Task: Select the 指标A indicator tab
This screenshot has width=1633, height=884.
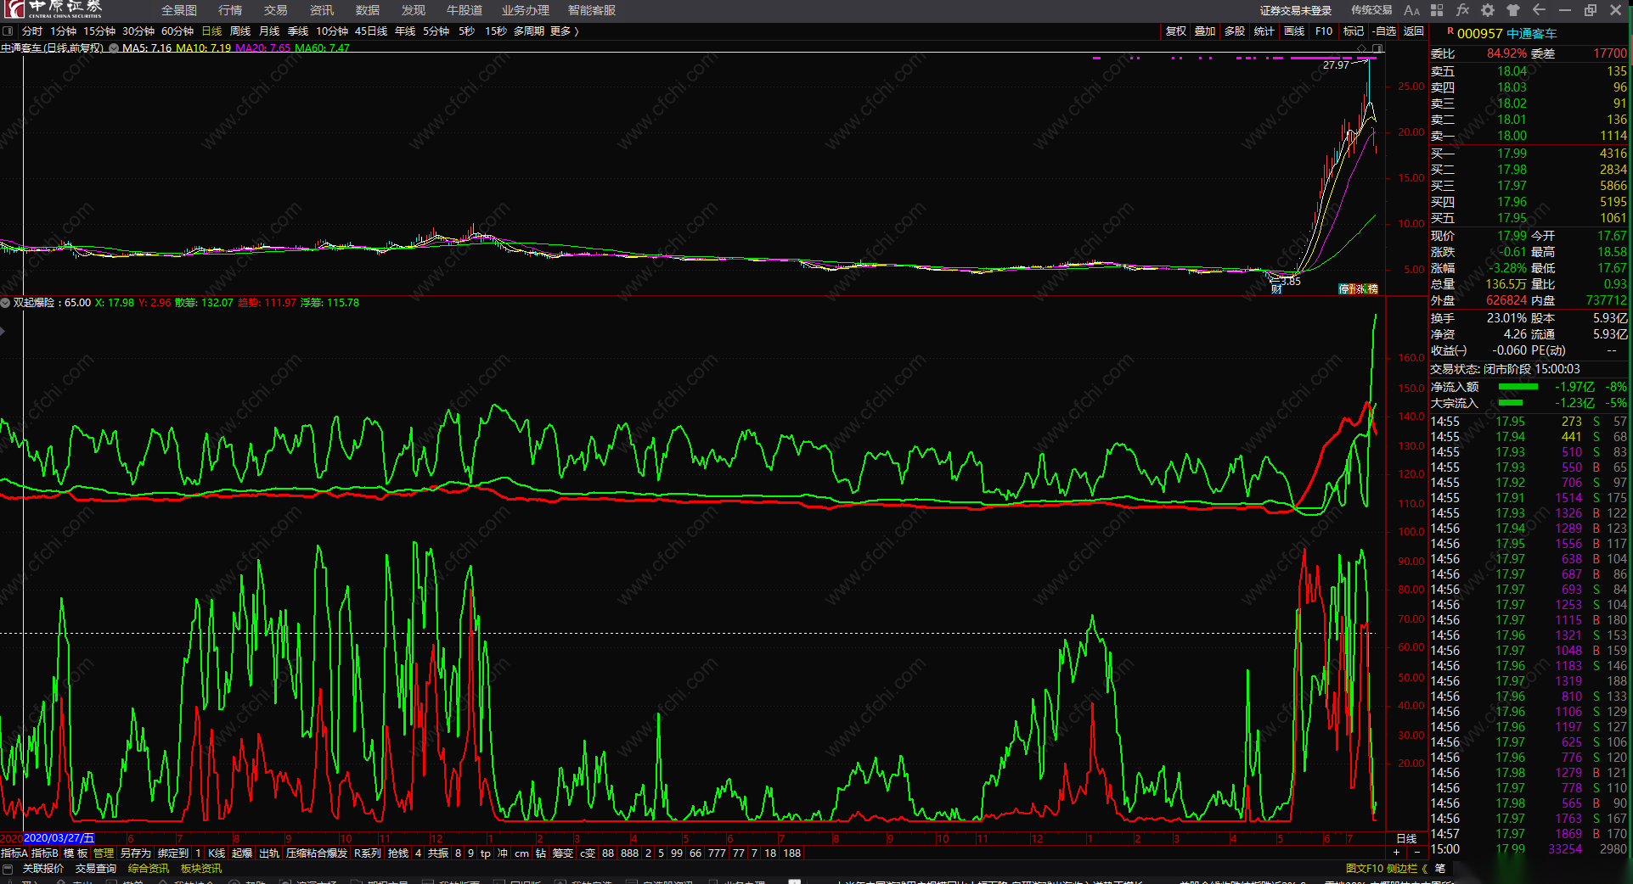Action: click(14, 853)
